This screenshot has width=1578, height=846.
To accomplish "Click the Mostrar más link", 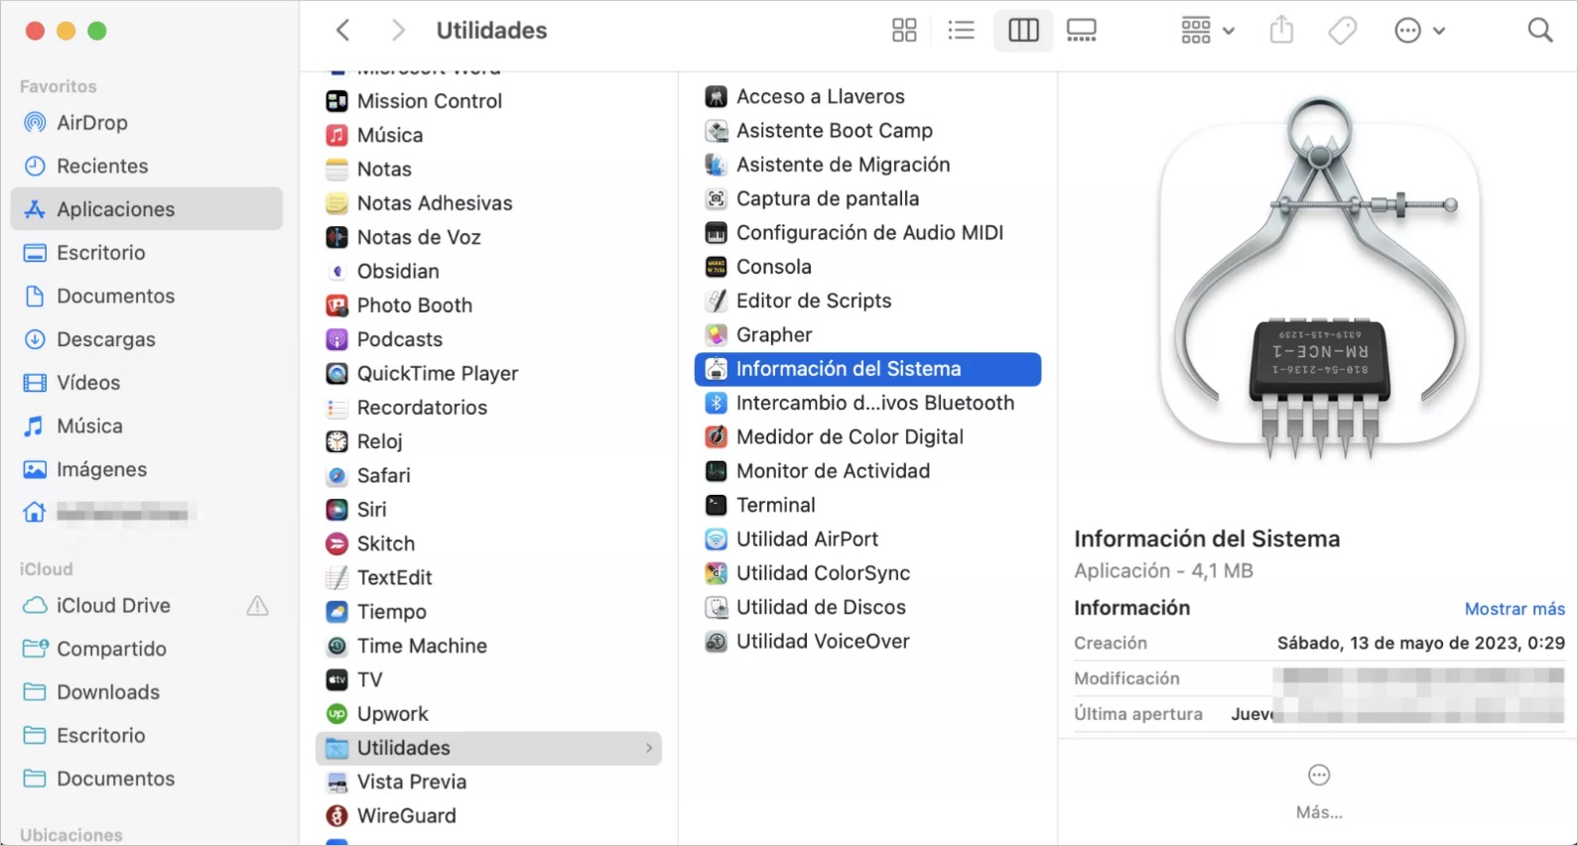I will pos(1513,609).
